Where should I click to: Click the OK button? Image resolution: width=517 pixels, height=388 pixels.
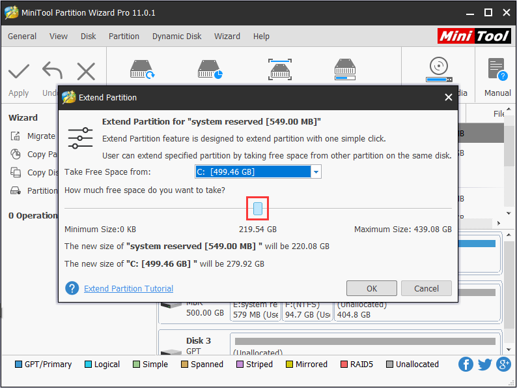click(372, 288)
